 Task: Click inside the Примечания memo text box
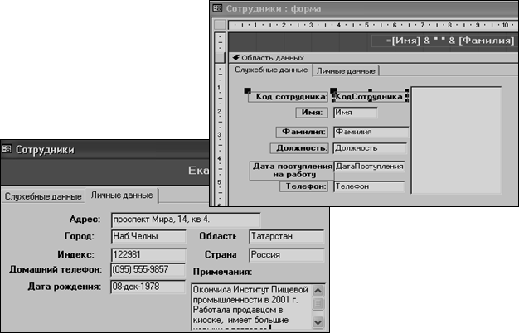(x=251, y=306)
